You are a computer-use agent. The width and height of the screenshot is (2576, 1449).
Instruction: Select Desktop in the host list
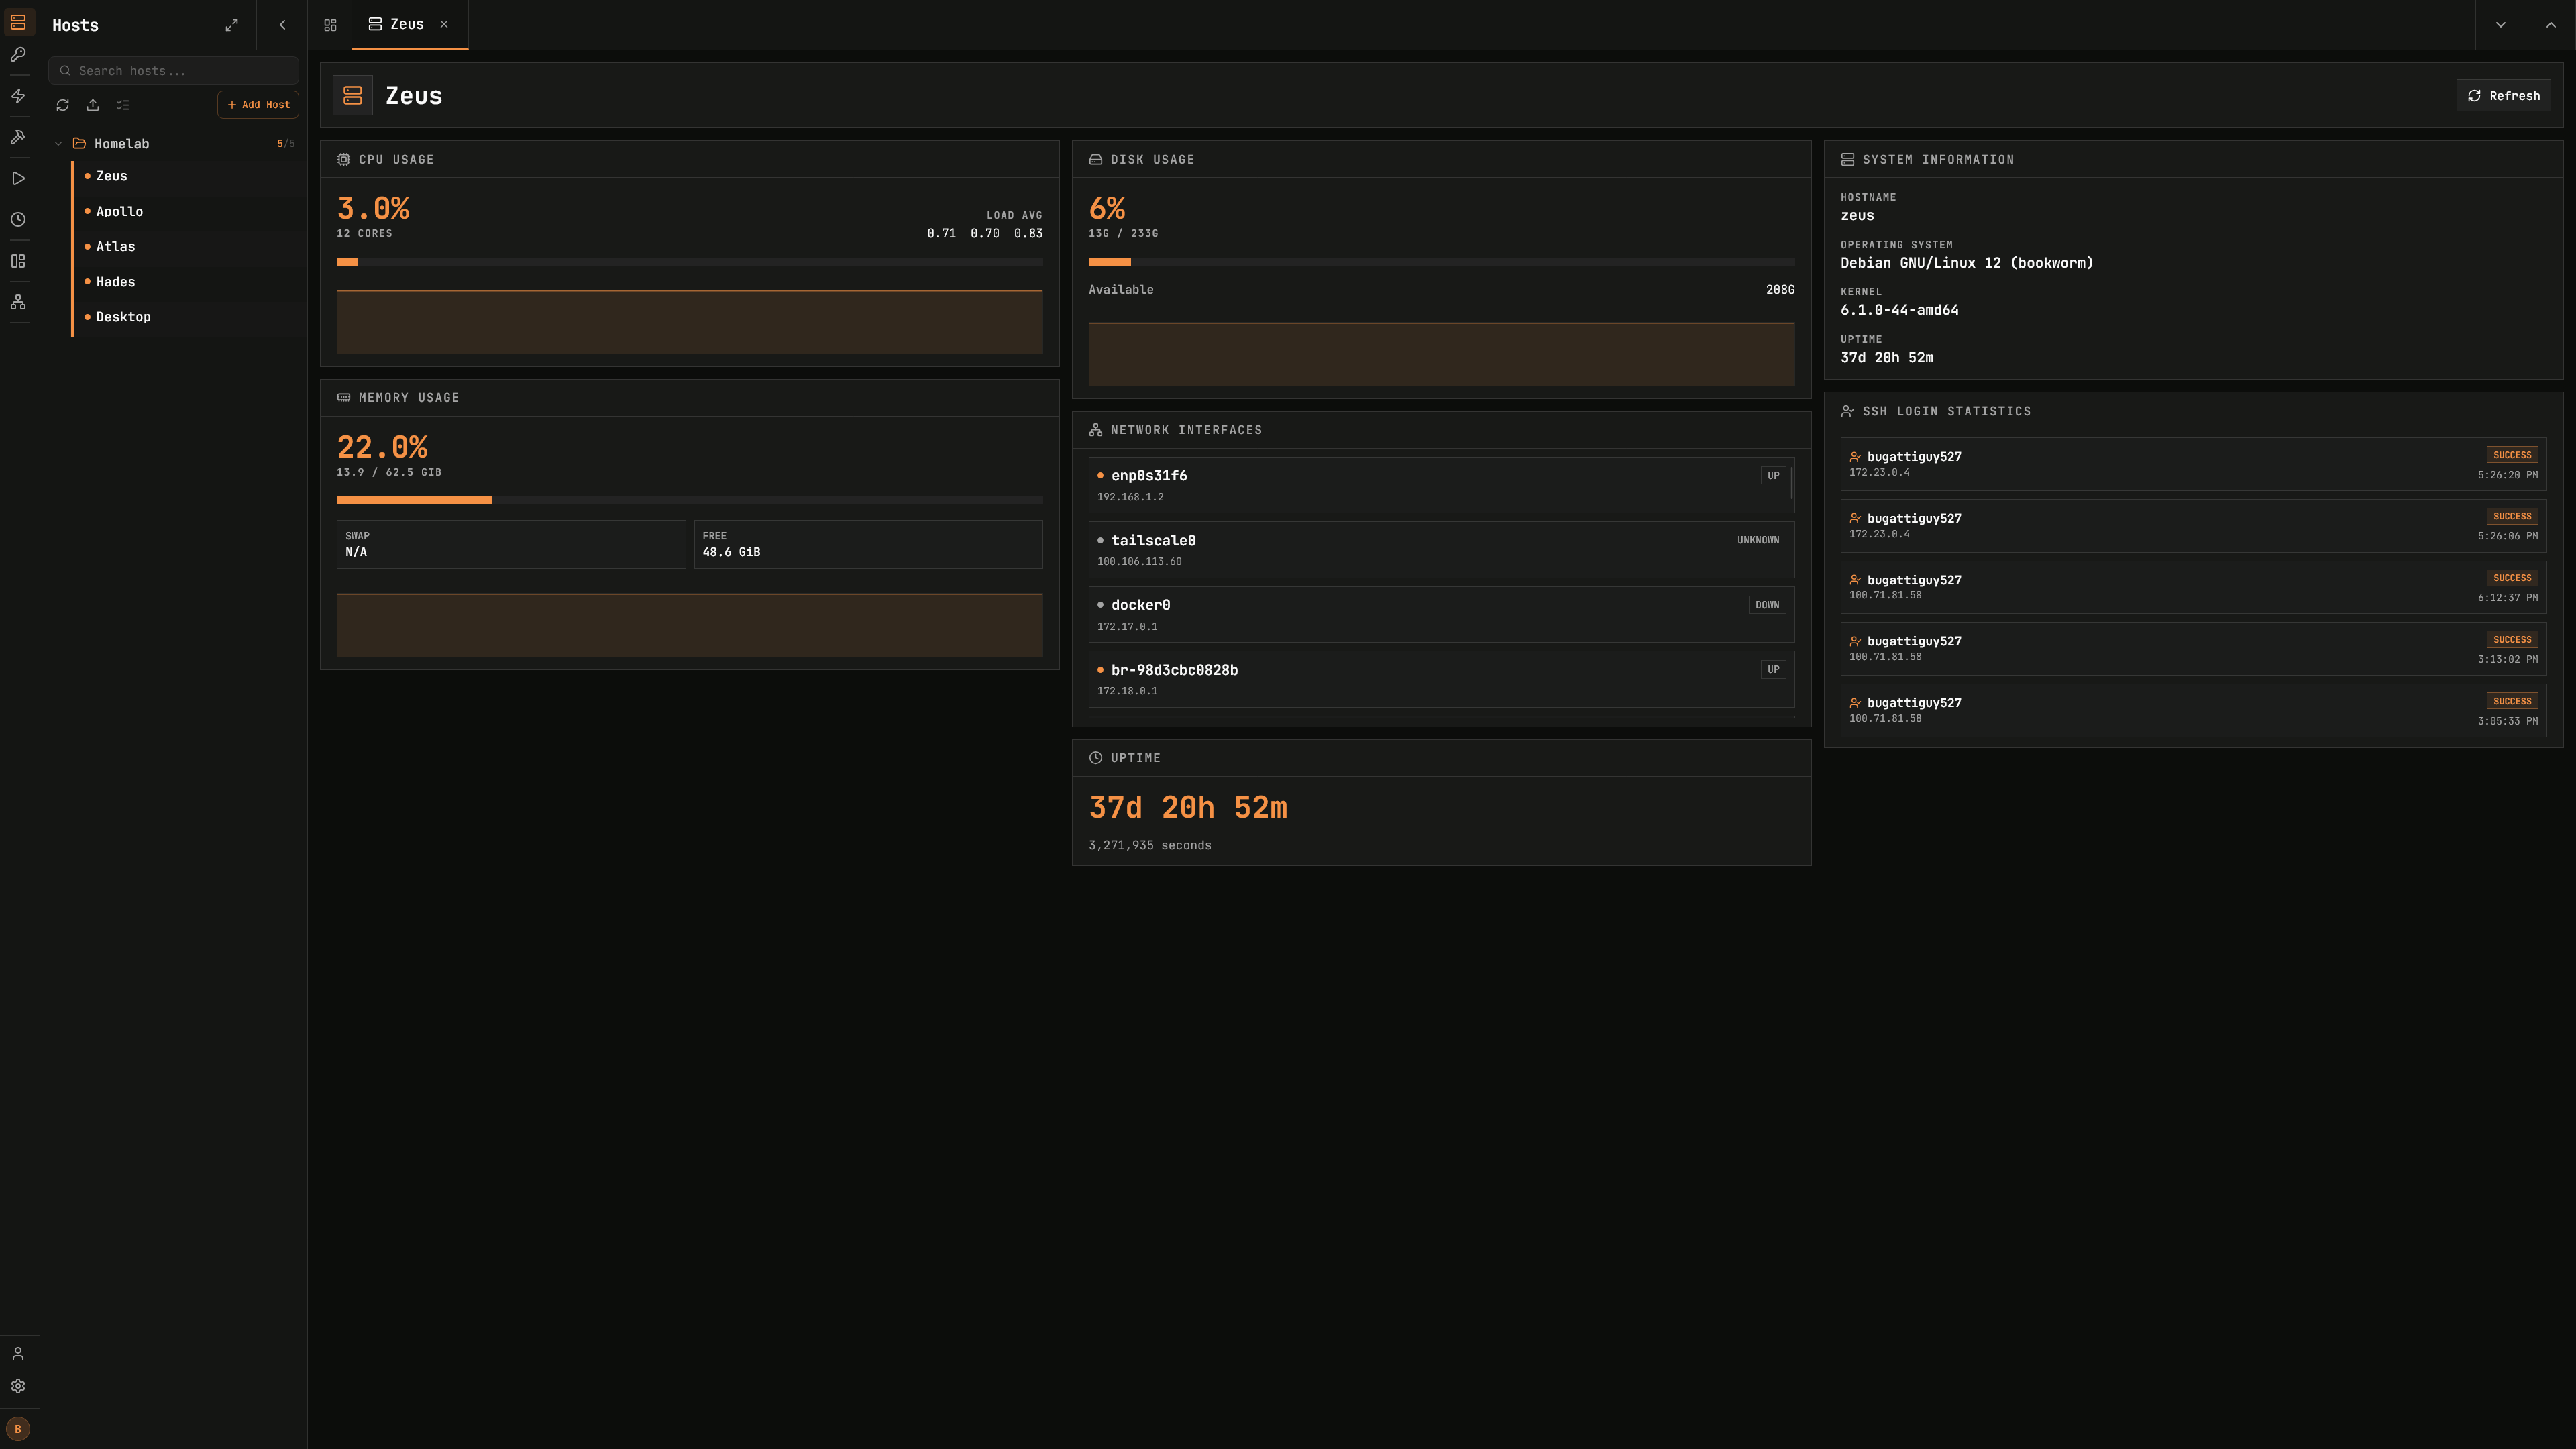pos(189,317)
